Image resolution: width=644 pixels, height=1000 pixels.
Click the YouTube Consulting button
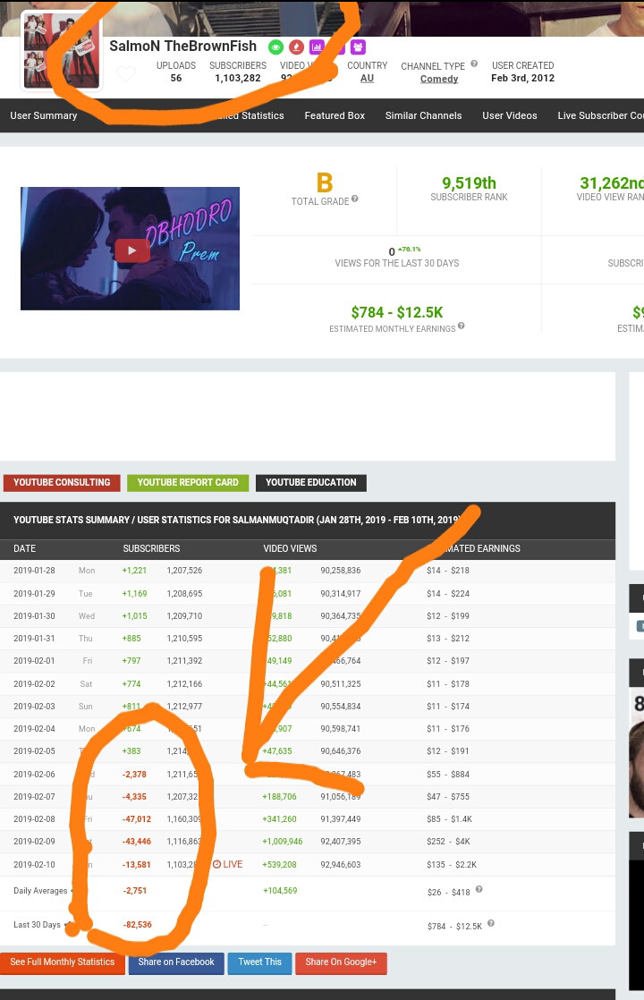point(62,483)
